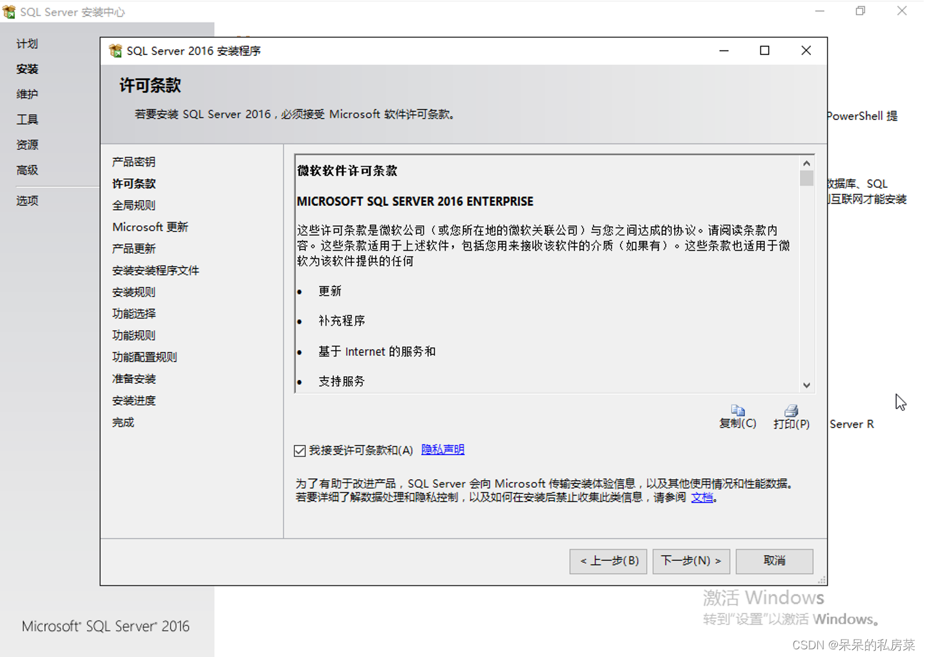Click the 支持服务 bullet in license text
925x657 pixels.
pos(342,381)
